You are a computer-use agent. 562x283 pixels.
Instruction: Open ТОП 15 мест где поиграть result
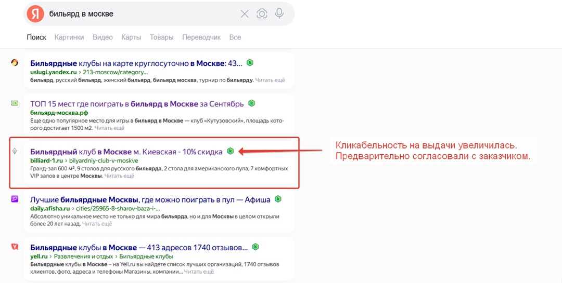(x=137, y=104)
